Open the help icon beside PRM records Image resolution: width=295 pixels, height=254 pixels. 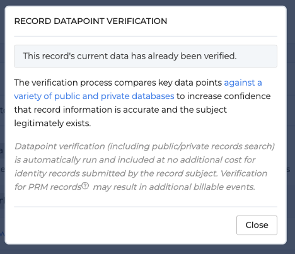[x=85, y=186]
